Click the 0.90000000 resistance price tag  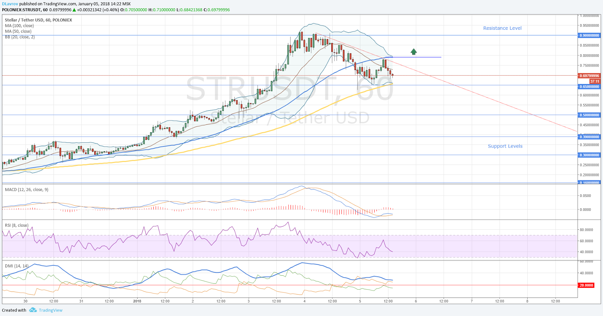(x=589, y=35)
